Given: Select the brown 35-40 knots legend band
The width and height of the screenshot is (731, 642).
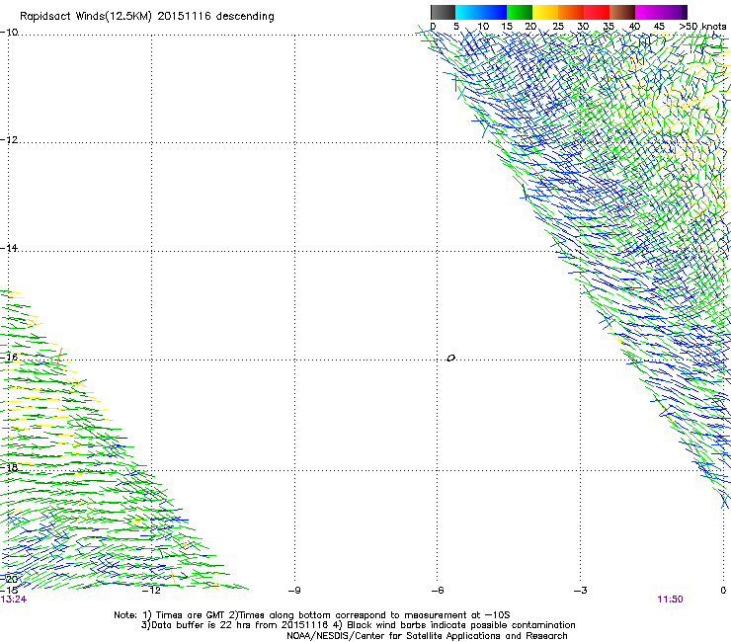Looking at the screenshot, I should click(622, 12).
